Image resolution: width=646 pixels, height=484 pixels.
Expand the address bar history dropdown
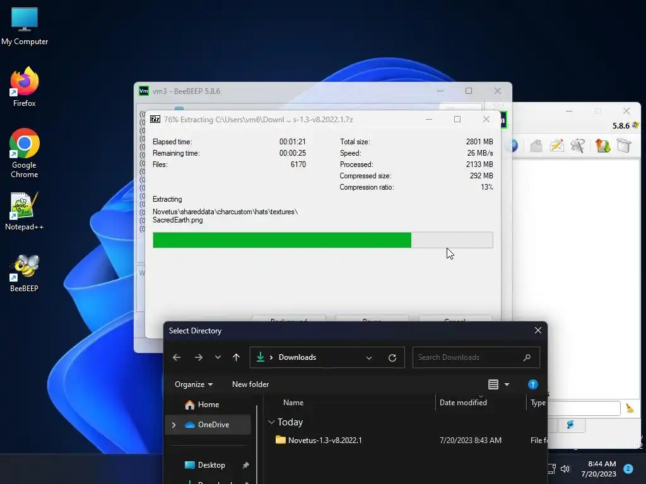point(369,358)
